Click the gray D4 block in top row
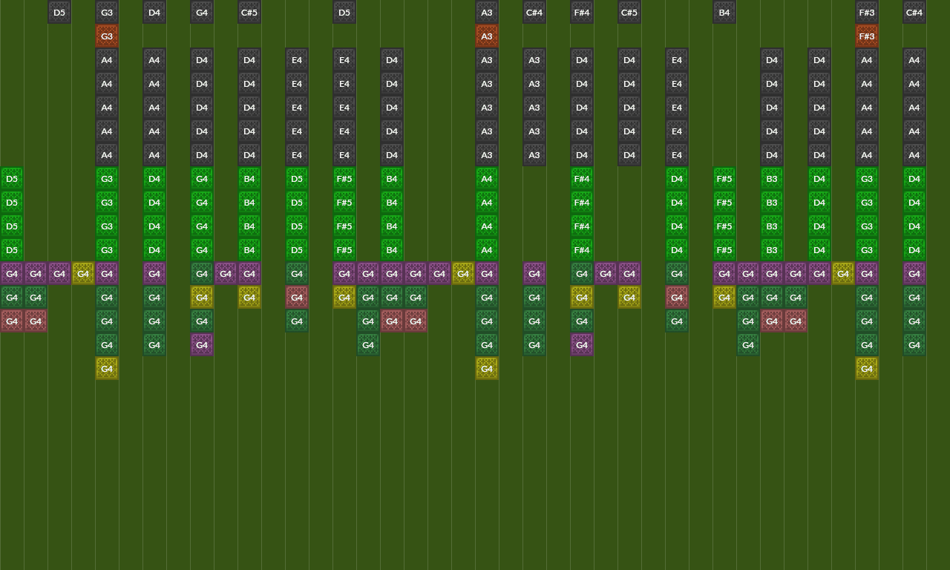 point(154,12)
